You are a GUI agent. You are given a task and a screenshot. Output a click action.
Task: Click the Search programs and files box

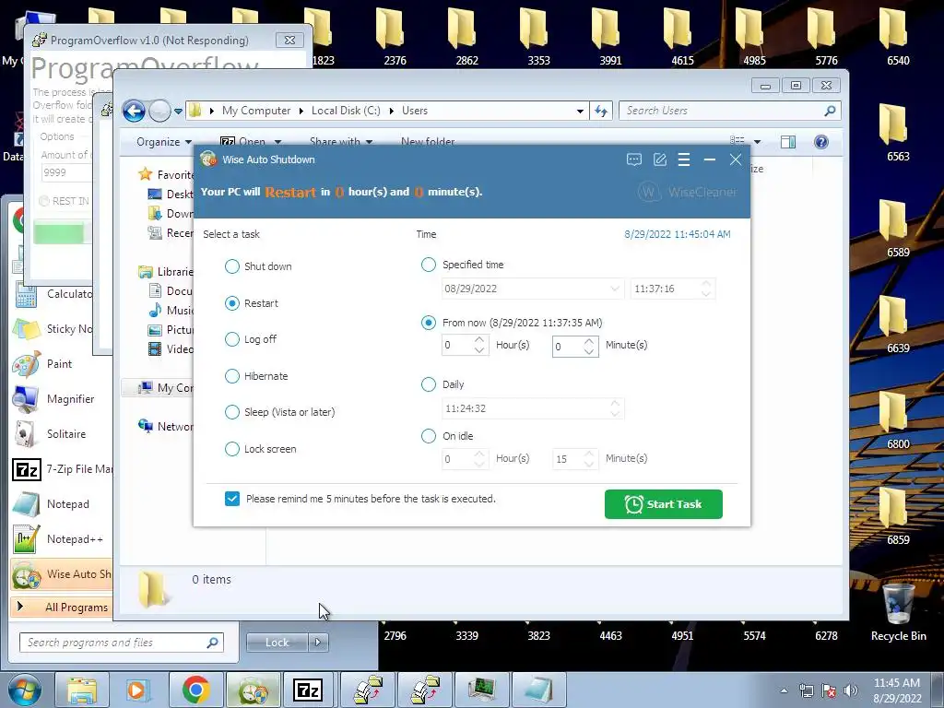(121, 643)
